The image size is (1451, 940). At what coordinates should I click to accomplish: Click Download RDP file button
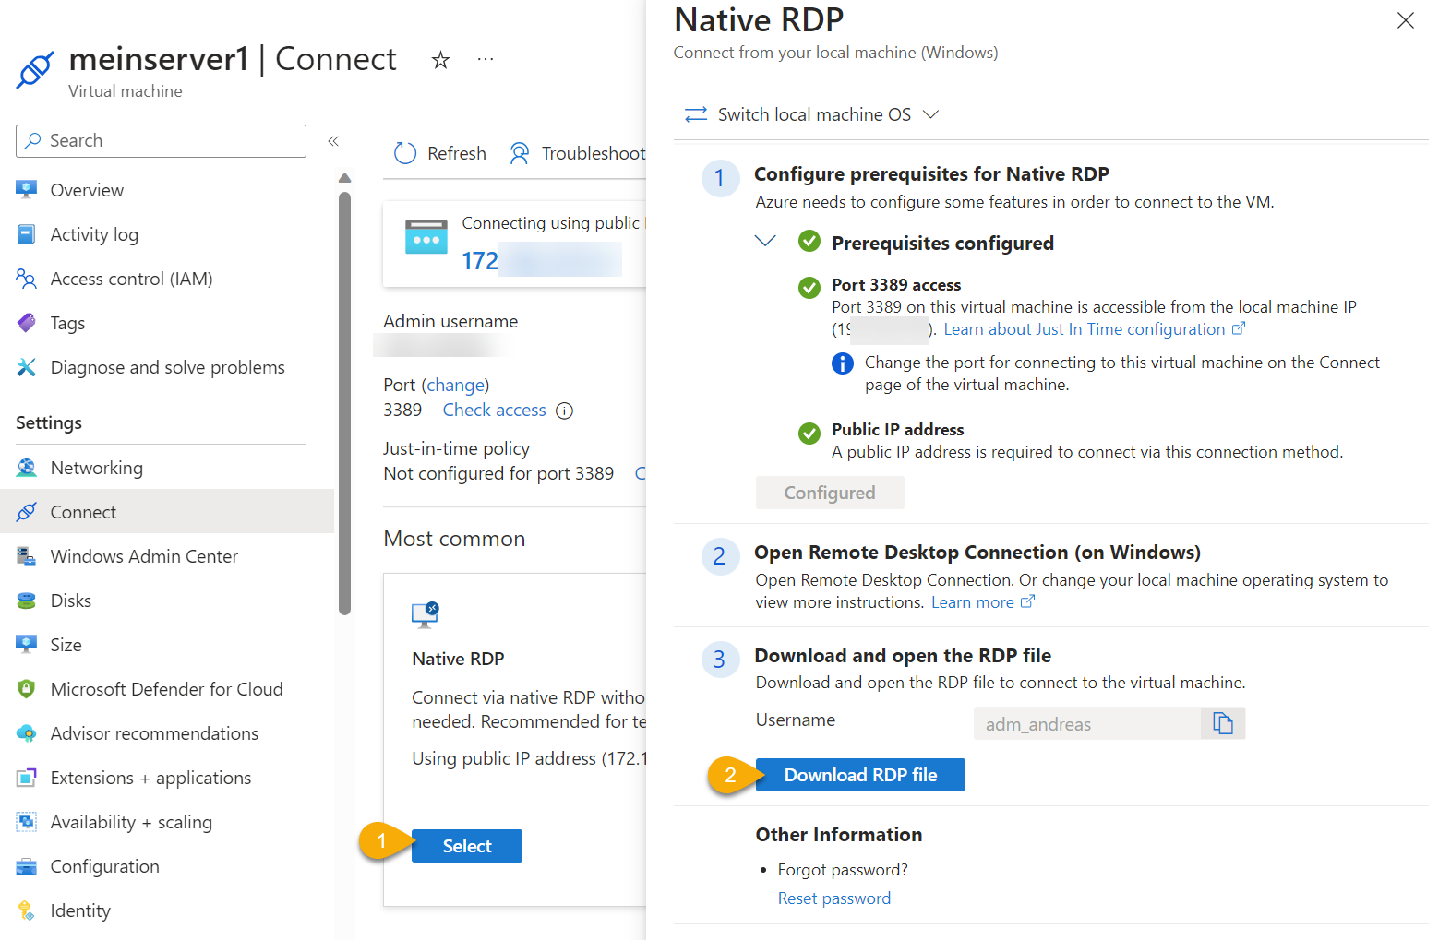(x=860, y=775)
